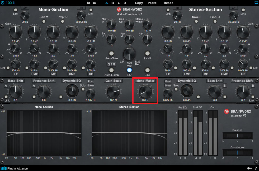Viewport: 259px width, 171px height.
Task: Click Mono-Section 30.00k Hz low-pass knob
Action: click(81, 15)
